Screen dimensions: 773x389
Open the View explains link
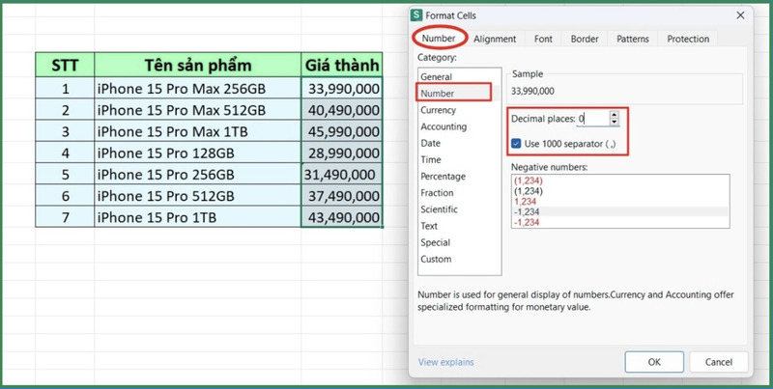445,362
